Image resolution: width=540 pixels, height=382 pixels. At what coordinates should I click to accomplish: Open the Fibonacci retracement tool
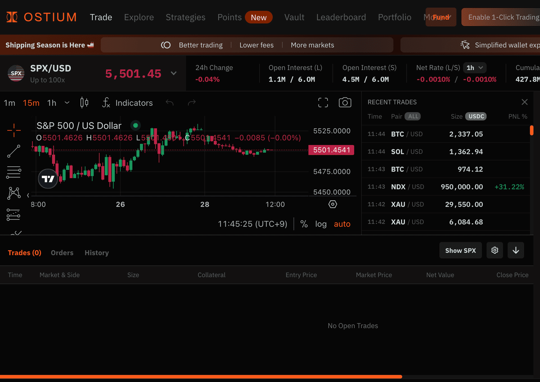click(14, 172)
